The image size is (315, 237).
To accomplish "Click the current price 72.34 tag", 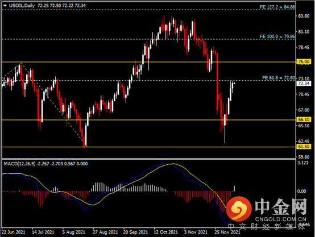I will pos(304,84).
